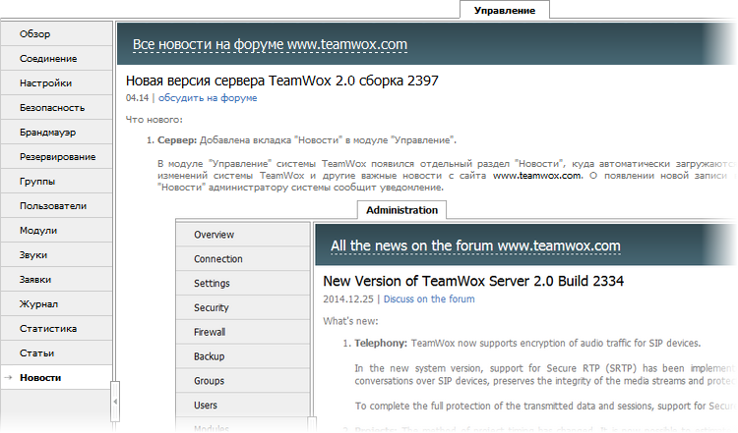Screen dimensions: 738x433
Task: Open Звуки in the sidebar
Action: pos(56,255)
